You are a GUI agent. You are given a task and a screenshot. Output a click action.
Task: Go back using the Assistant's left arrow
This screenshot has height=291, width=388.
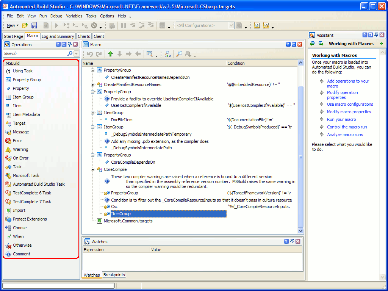tap(311, 44)
